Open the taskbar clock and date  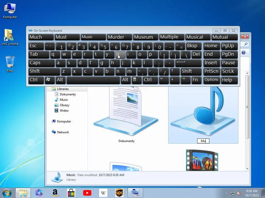[x=252, y=193]
